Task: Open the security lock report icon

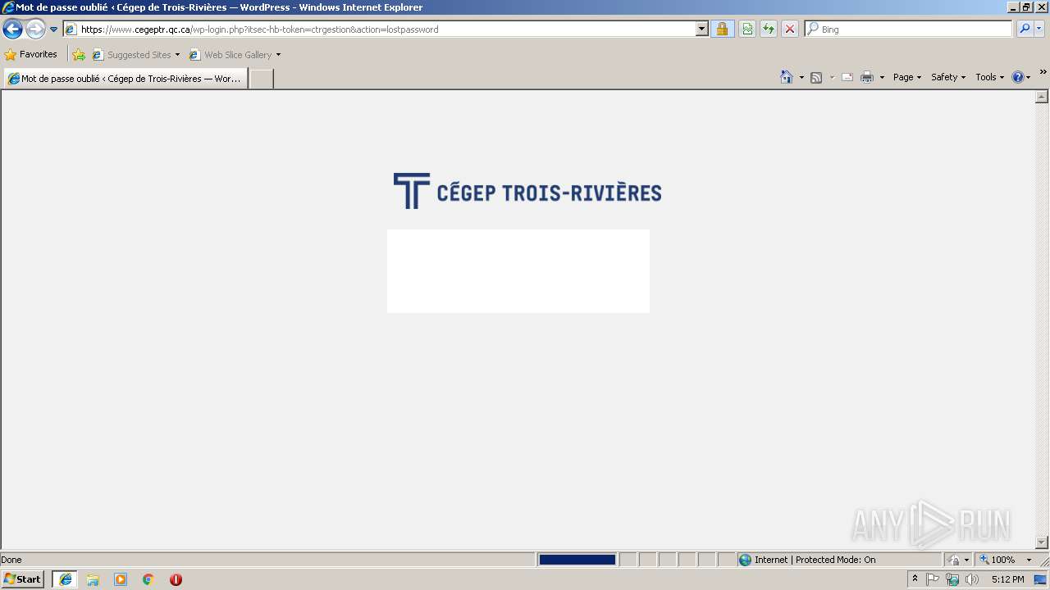Action: coord(722,29)
